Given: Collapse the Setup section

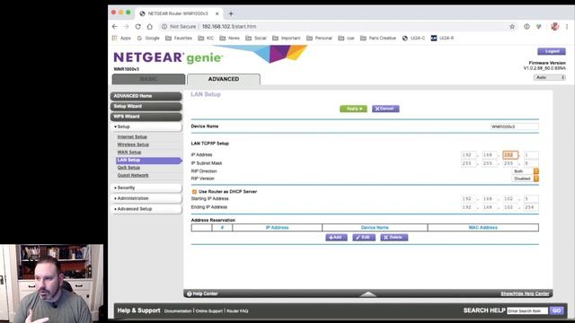Looking at the screenshot, I should pyautogui.click(x=146, y=127).
